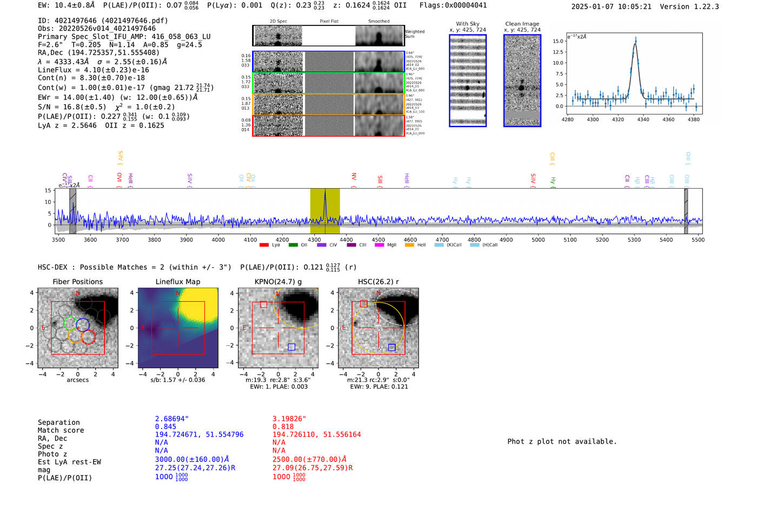Click the magenta MgII legend swatch
The height and width of the screenshot is (515, 757).
pos(379,245)
